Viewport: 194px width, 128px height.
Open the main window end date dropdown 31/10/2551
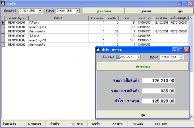78,11
